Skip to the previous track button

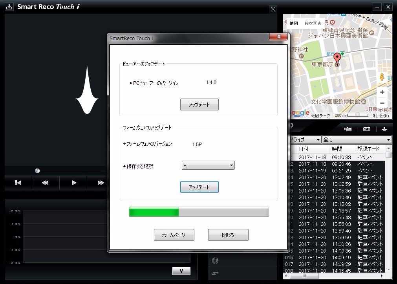coord(18,183)
